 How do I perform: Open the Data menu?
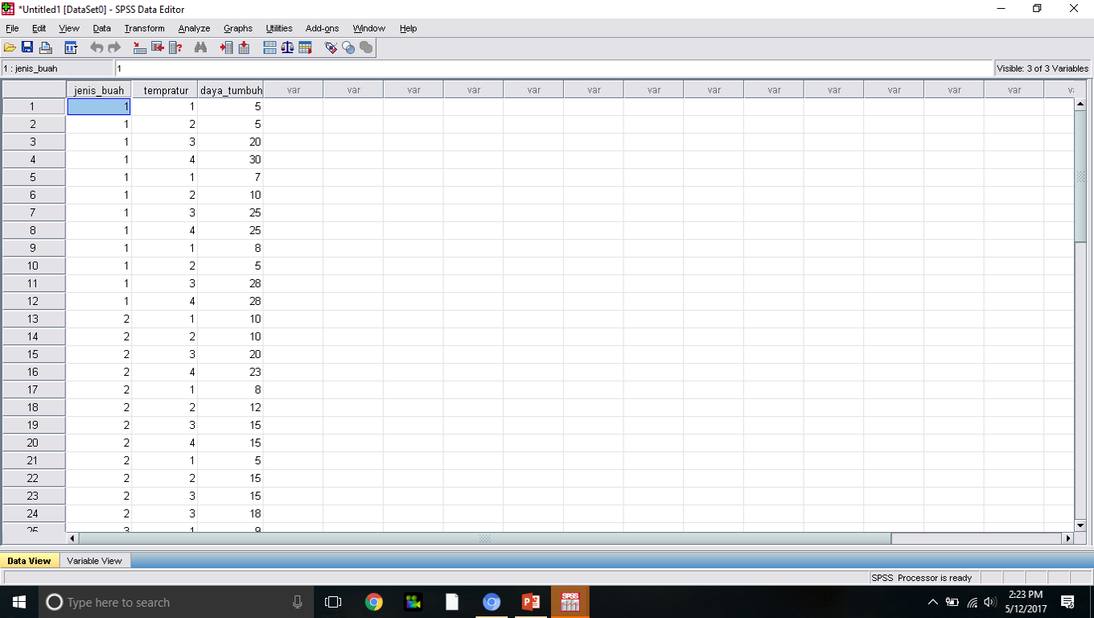102,28
